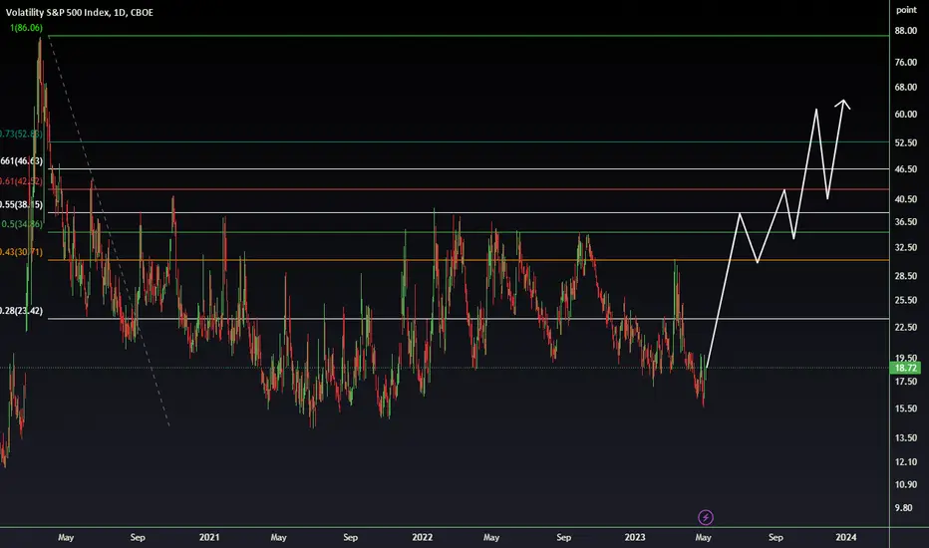Click the 12.10 price axis value

click(x=905, y=461)
